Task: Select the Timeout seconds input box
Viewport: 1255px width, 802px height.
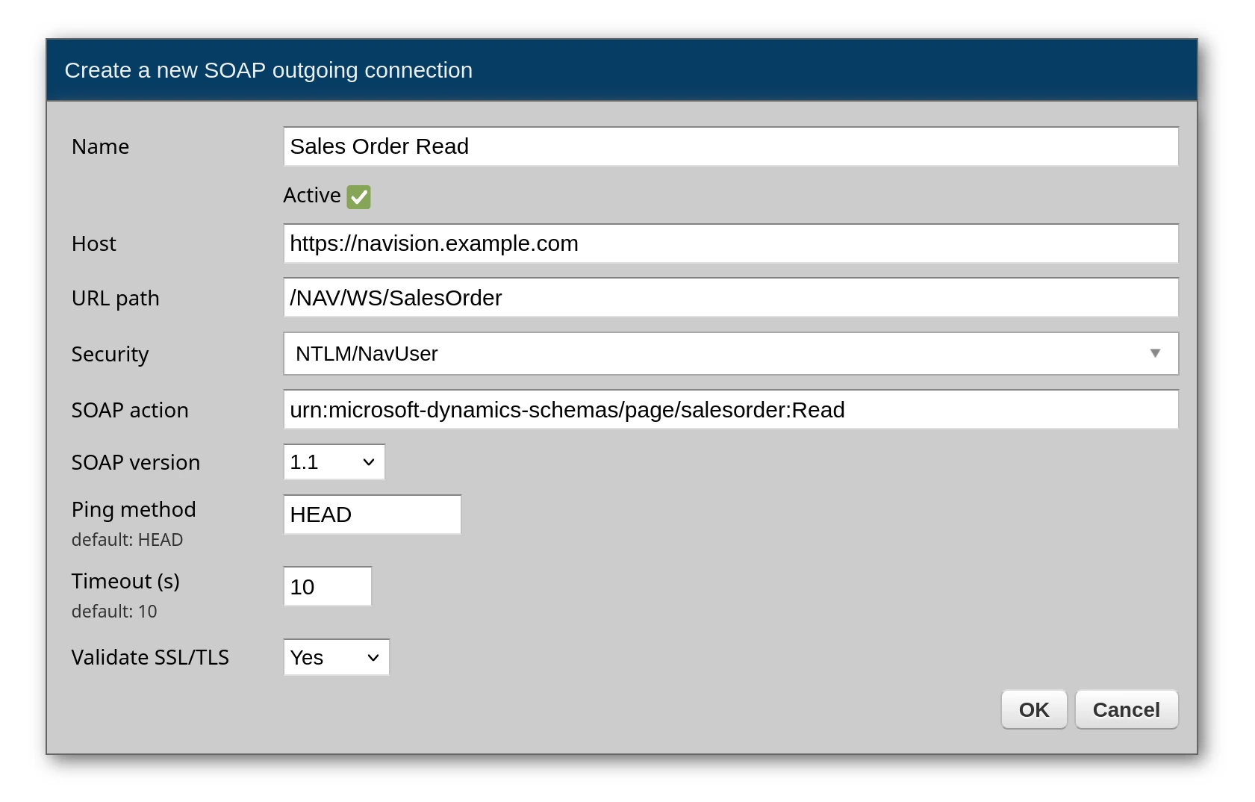Action: coord(327,587)
